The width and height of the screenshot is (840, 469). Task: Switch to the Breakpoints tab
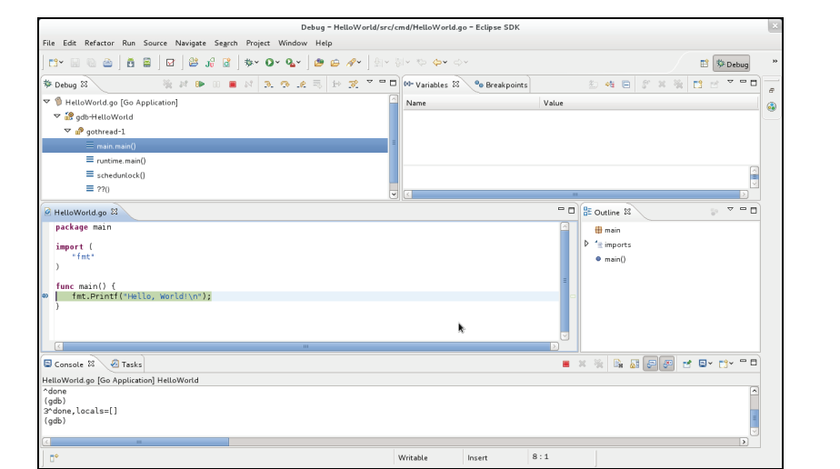[501, 85]
